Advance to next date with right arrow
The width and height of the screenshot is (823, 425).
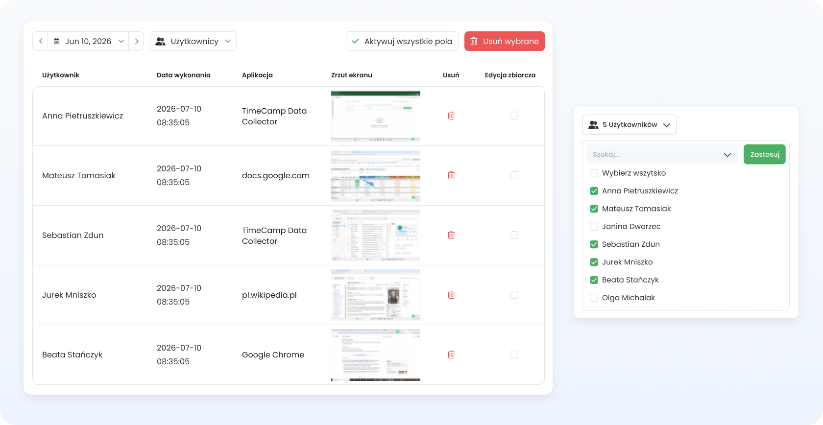click(137, 41)
